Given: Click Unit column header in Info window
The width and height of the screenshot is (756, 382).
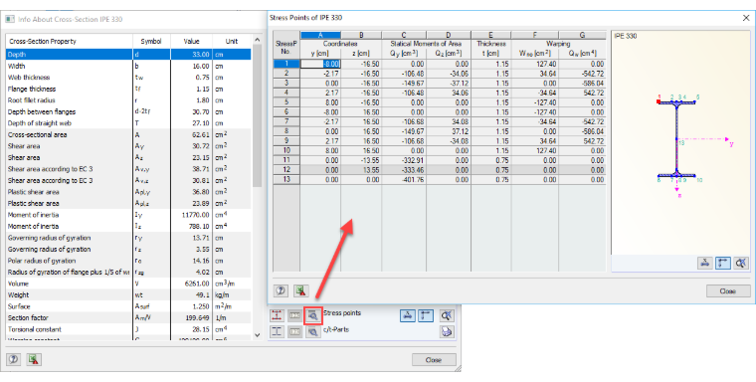Looking at the screenshot, I should 232,41.
